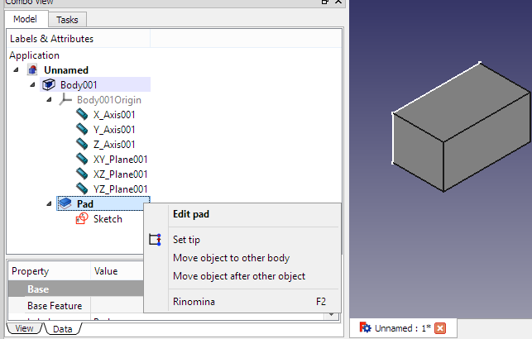Image resolution: width=532 pixels, height=339 pixels.
Task: Select Z_Axis001 label in tree
Action: coord(114,145)
